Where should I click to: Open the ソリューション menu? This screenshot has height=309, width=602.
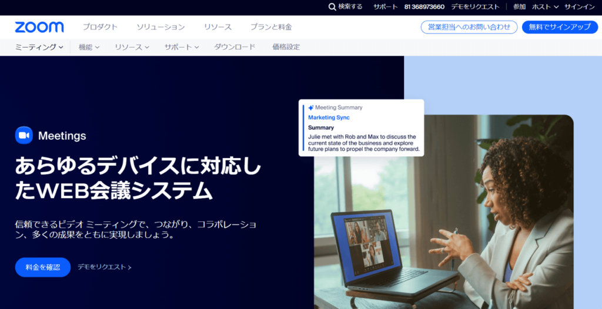click(x=160, y=27)
